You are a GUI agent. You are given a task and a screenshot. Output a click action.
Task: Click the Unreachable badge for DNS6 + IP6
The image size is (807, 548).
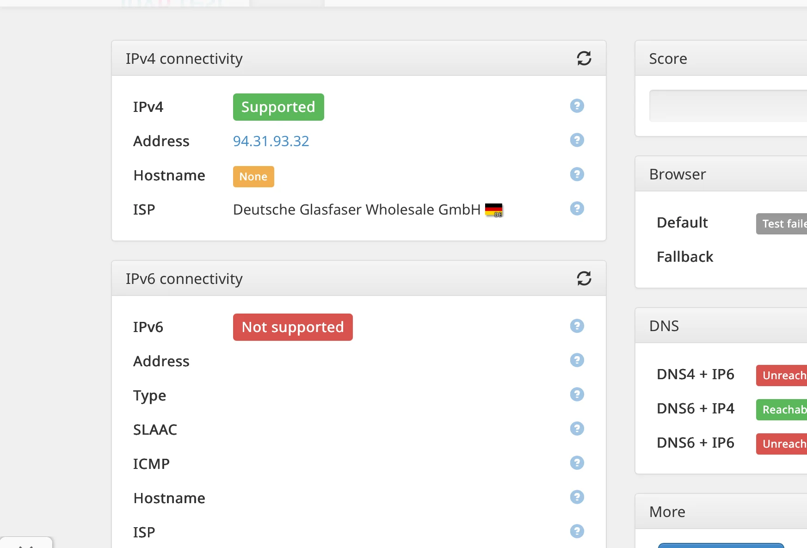tap(782, 444)
